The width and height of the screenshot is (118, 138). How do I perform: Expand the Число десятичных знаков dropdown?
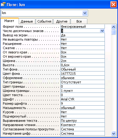[x=102, y=31]
